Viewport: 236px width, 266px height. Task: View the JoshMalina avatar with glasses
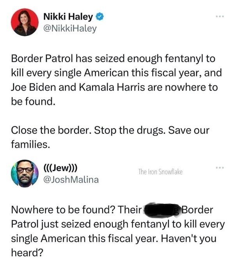coord(25,173)
